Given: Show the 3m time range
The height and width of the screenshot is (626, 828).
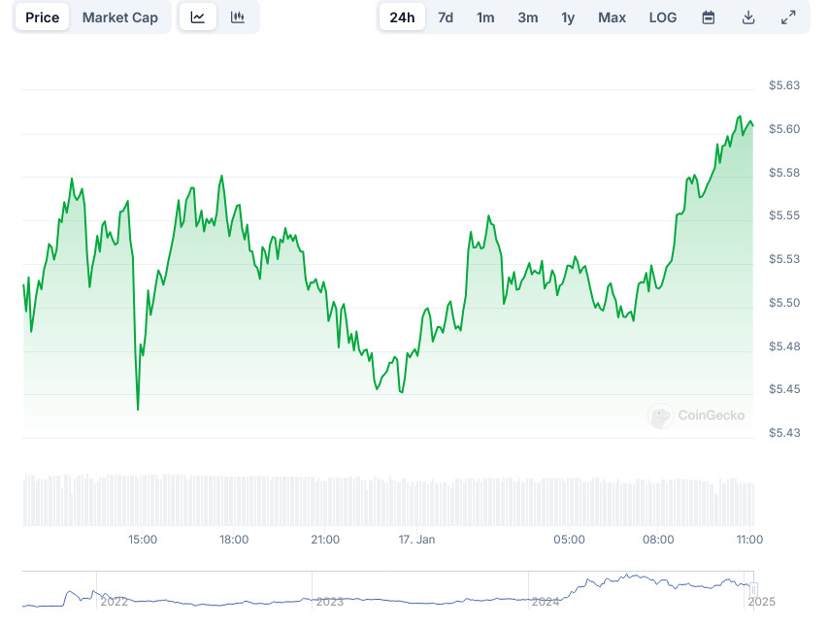Looking at the screenshot, I should 527,17.
